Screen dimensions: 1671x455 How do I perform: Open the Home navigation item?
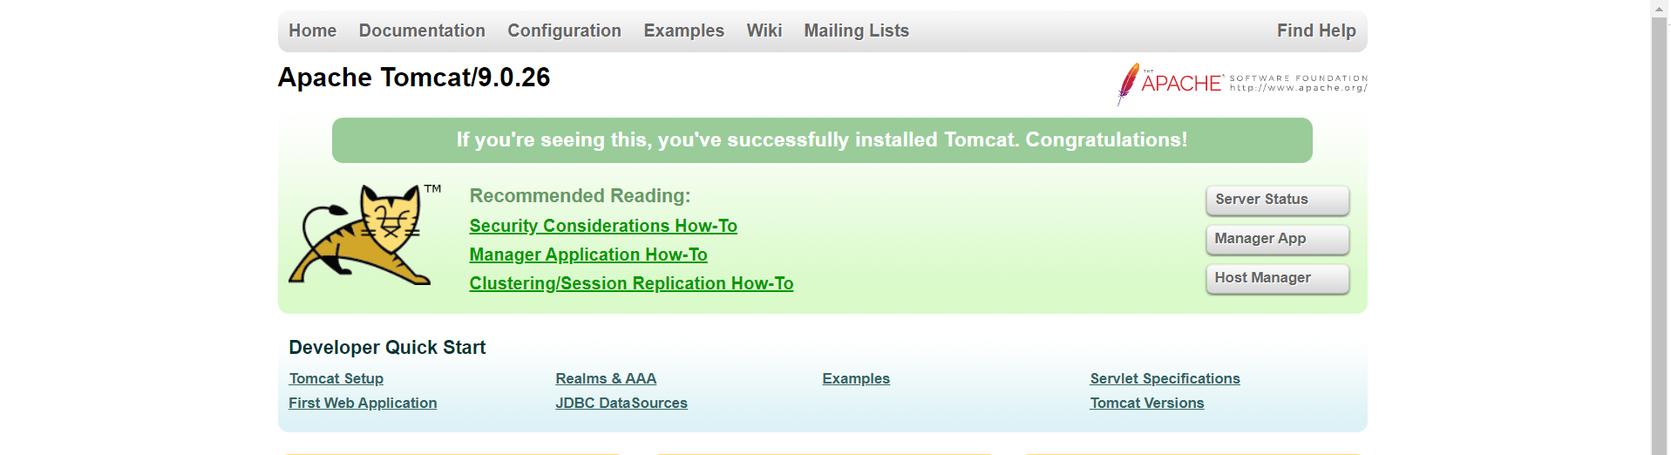pos(312,31)
